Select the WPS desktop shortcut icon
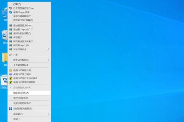 point(4,80)
